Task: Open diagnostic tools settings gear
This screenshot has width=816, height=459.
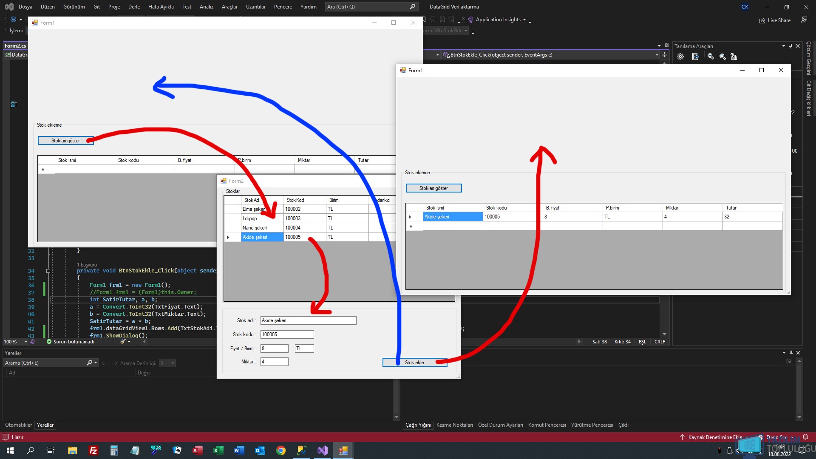Action: (x=680, y=57)
